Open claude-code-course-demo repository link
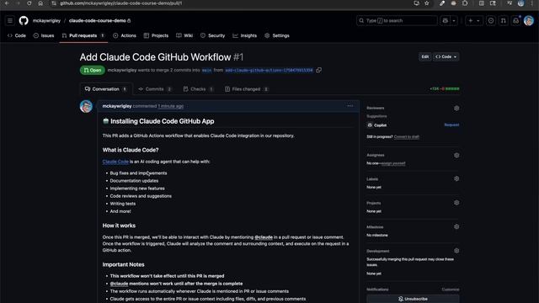539x303 pixels. [x=98, y=20]
